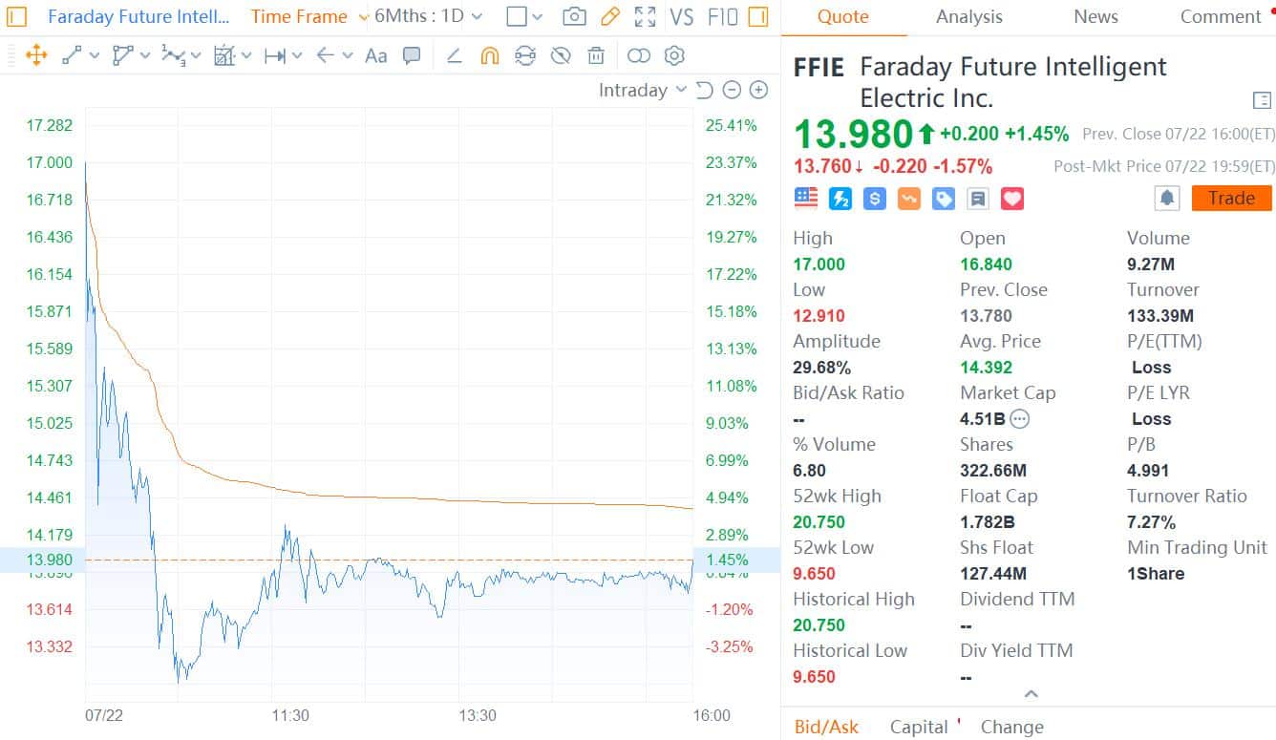The height and width of the screenshot is (740, 1276).
Task: Click the Market Cap more info ellipsis
Action: [x=1020, y=418]
